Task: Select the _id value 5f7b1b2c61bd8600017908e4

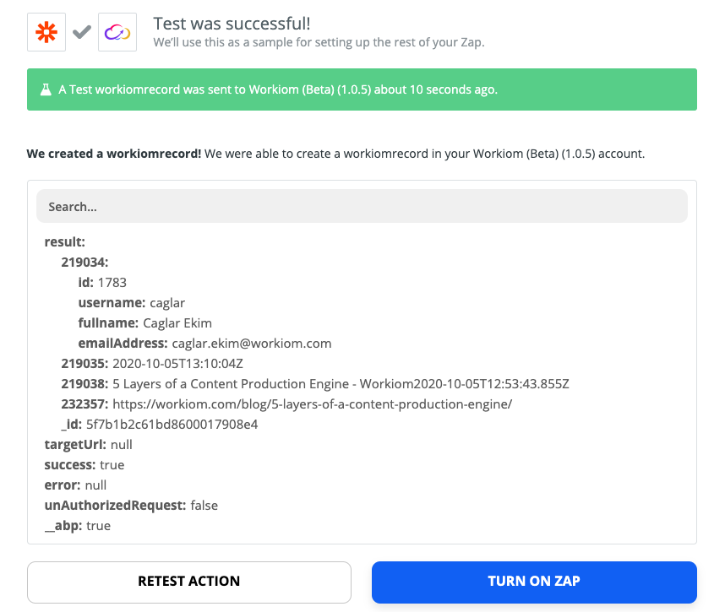Action: (172, 425)
